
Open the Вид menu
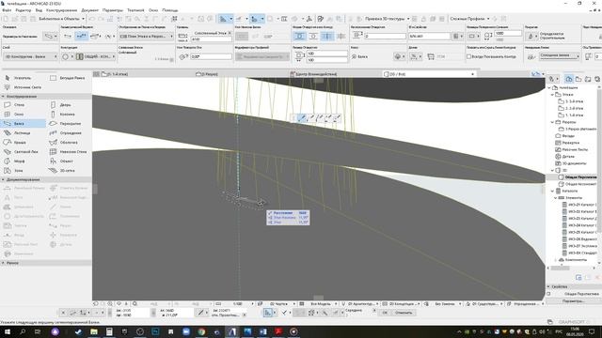(39, 10)
